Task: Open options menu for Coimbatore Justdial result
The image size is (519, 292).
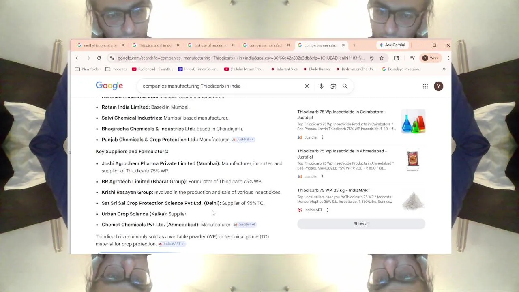Action: tap(322, 137)
